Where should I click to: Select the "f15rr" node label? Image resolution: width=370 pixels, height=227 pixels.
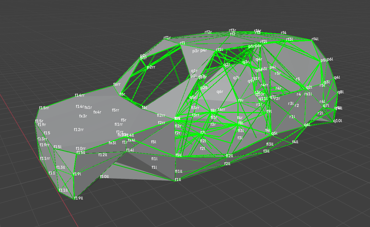click(44, 108)
